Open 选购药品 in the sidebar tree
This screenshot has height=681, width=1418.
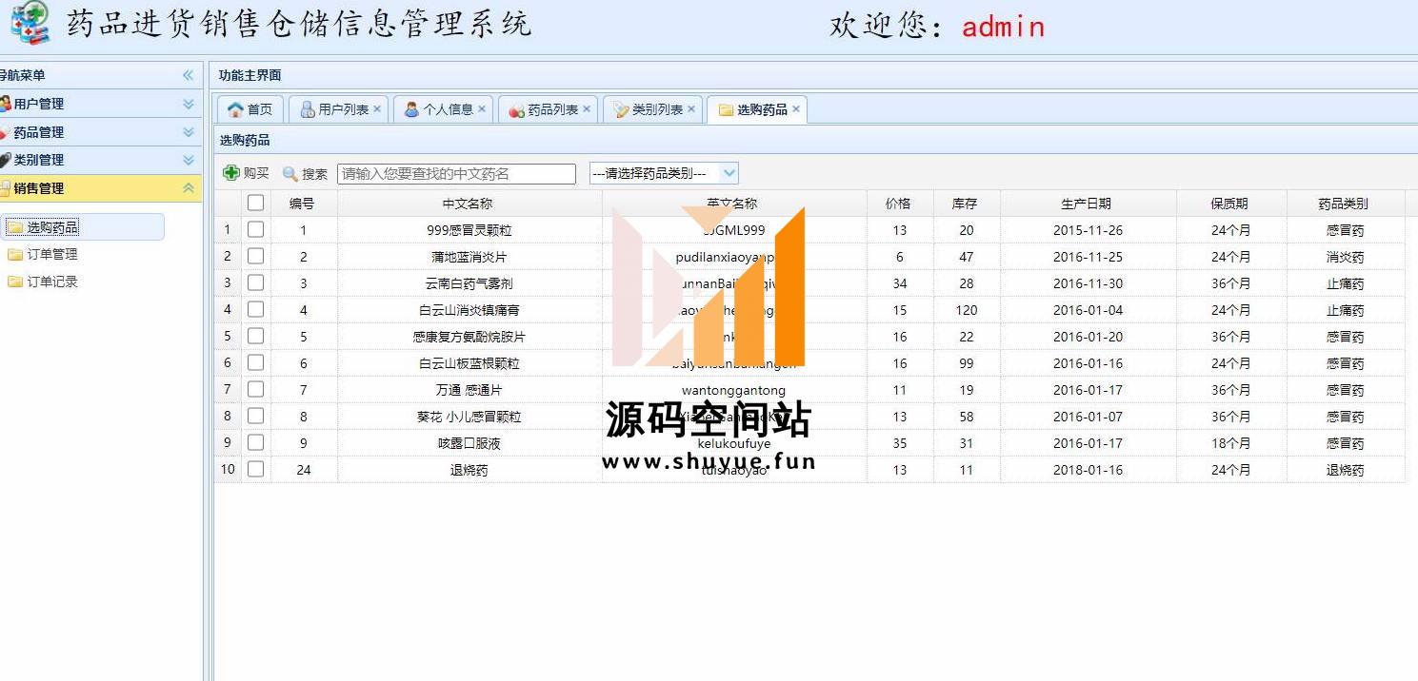coord(52,227)
